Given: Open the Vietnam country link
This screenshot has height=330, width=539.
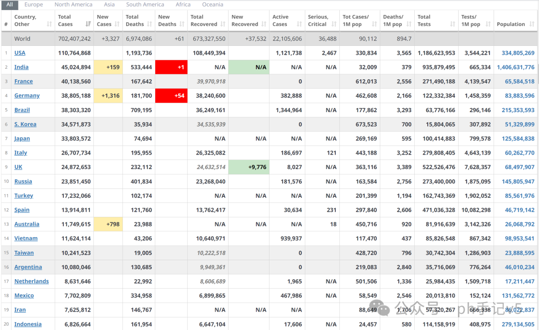Looking at the screenshot, I should click(26, 238).
